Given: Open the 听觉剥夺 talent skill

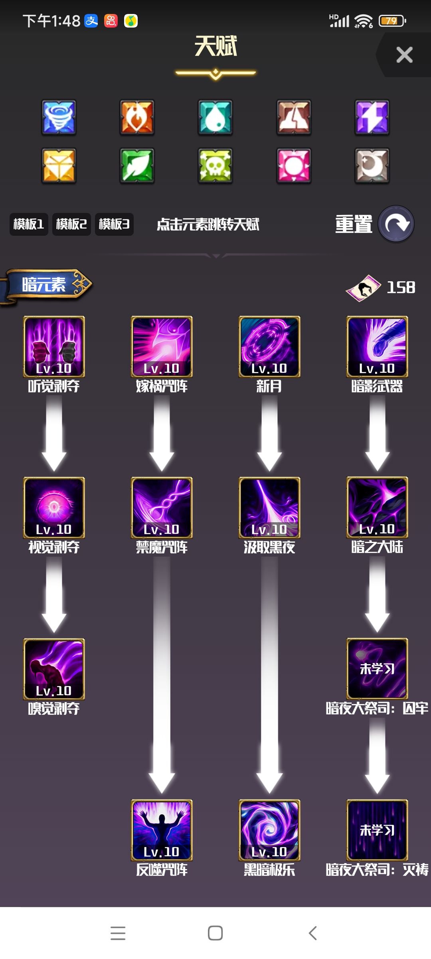Looking at the screenshot, I should [54, 346].
